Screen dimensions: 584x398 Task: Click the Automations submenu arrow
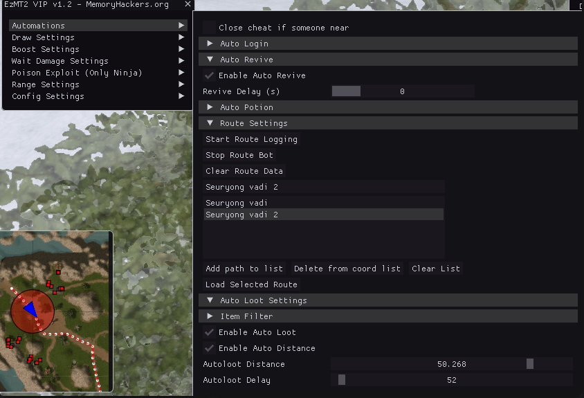181,26
